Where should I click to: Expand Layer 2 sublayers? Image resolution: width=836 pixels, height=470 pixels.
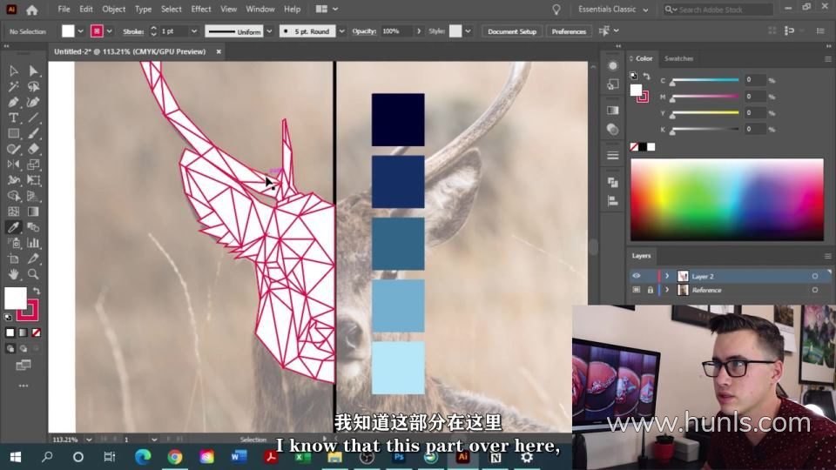[x=667, y=276]
